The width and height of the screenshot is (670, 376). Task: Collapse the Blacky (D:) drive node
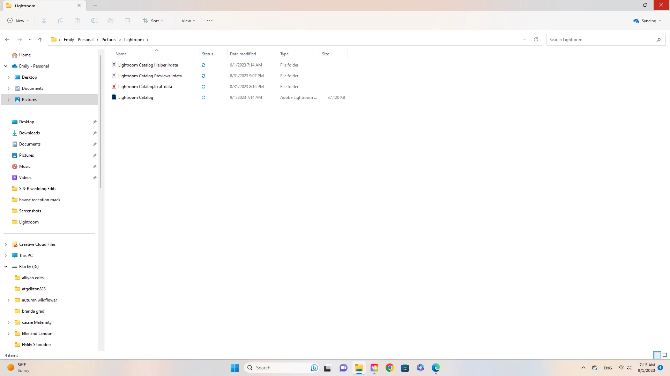6,267
